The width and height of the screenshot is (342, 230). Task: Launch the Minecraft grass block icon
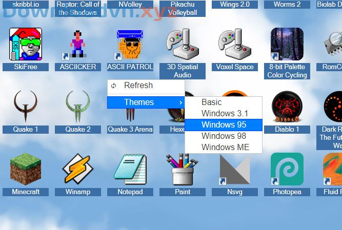[26, 169]
